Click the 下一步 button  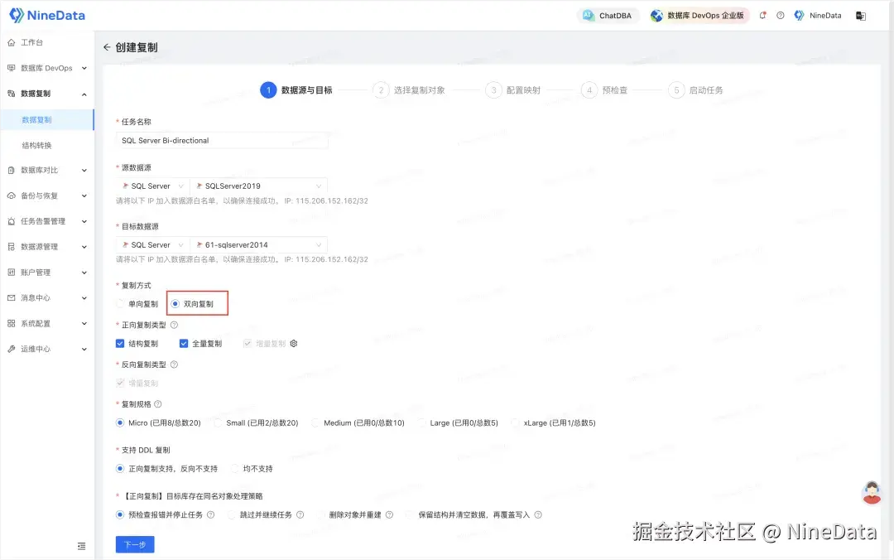click(x=134, y=544)
